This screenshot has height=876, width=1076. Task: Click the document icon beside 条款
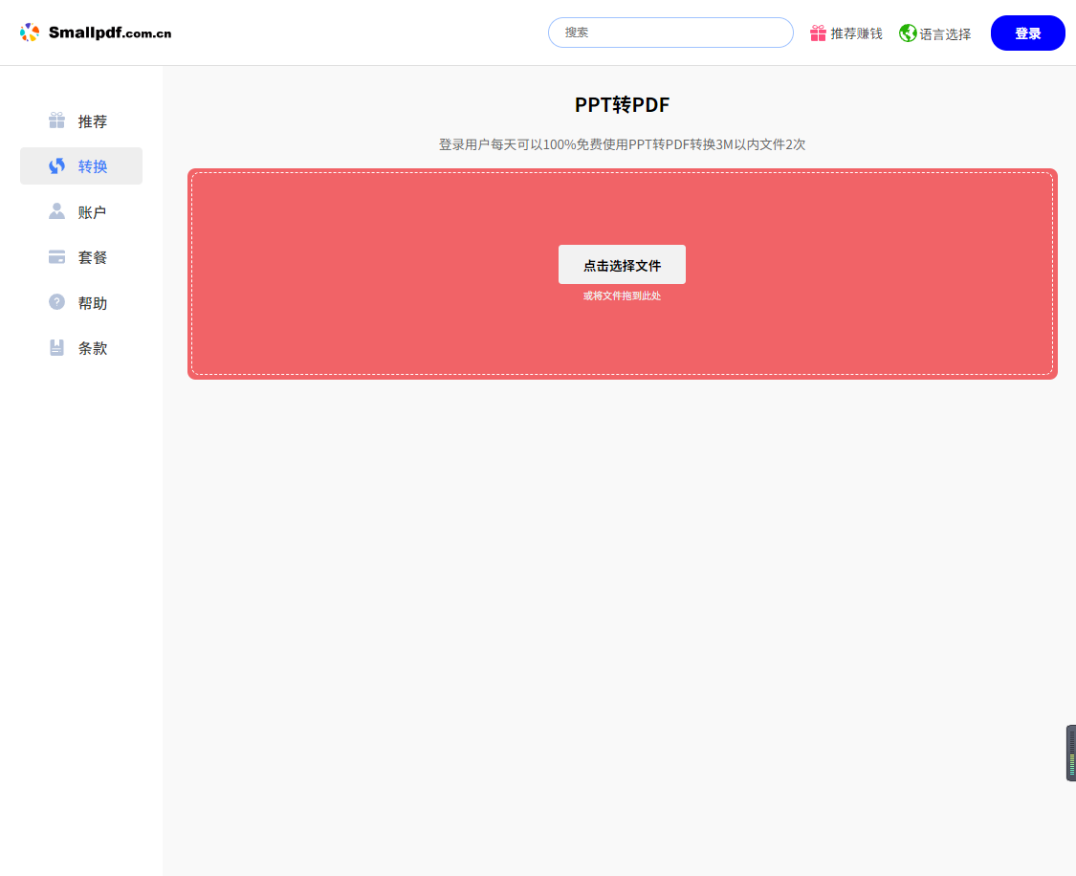point(57,348)
